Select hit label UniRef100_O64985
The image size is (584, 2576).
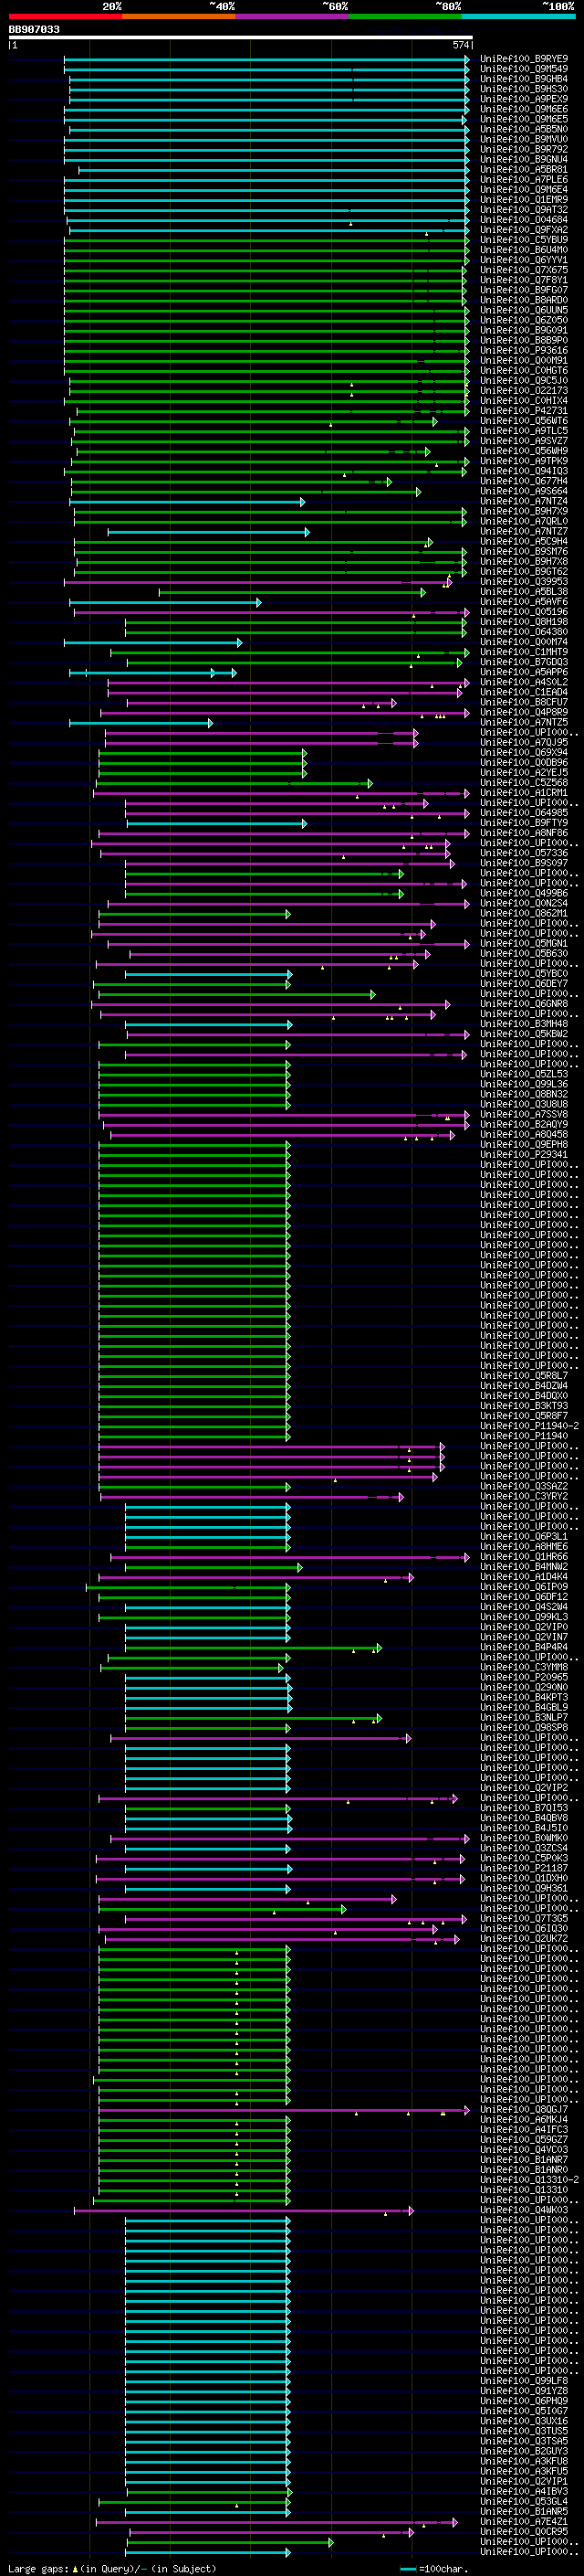524,813
